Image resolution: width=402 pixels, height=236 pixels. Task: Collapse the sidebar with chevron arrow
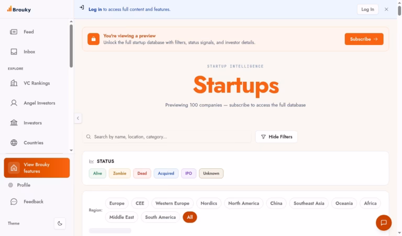(78, 118)
